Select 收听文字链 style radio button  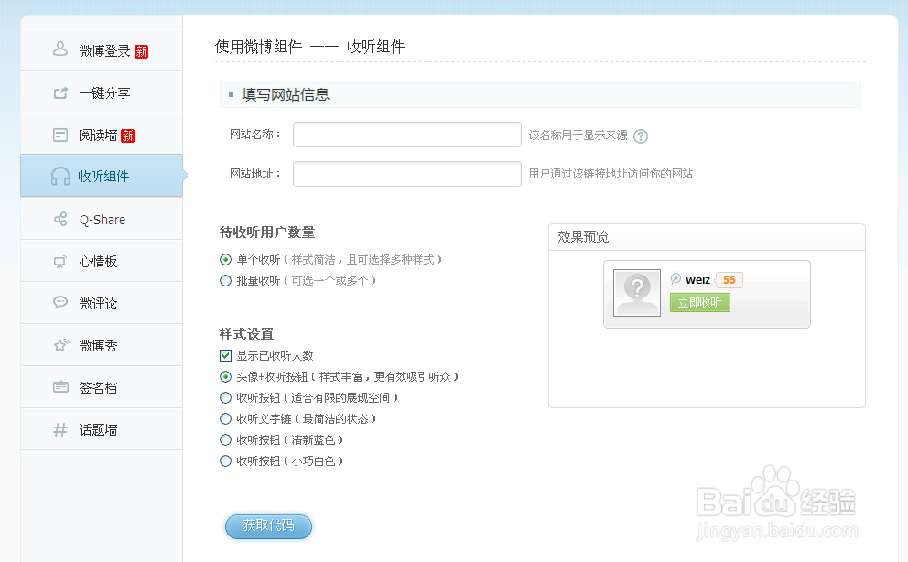tap(225, 419)
